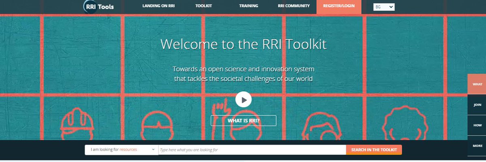Go to the Training section

(x=249, y=6)
